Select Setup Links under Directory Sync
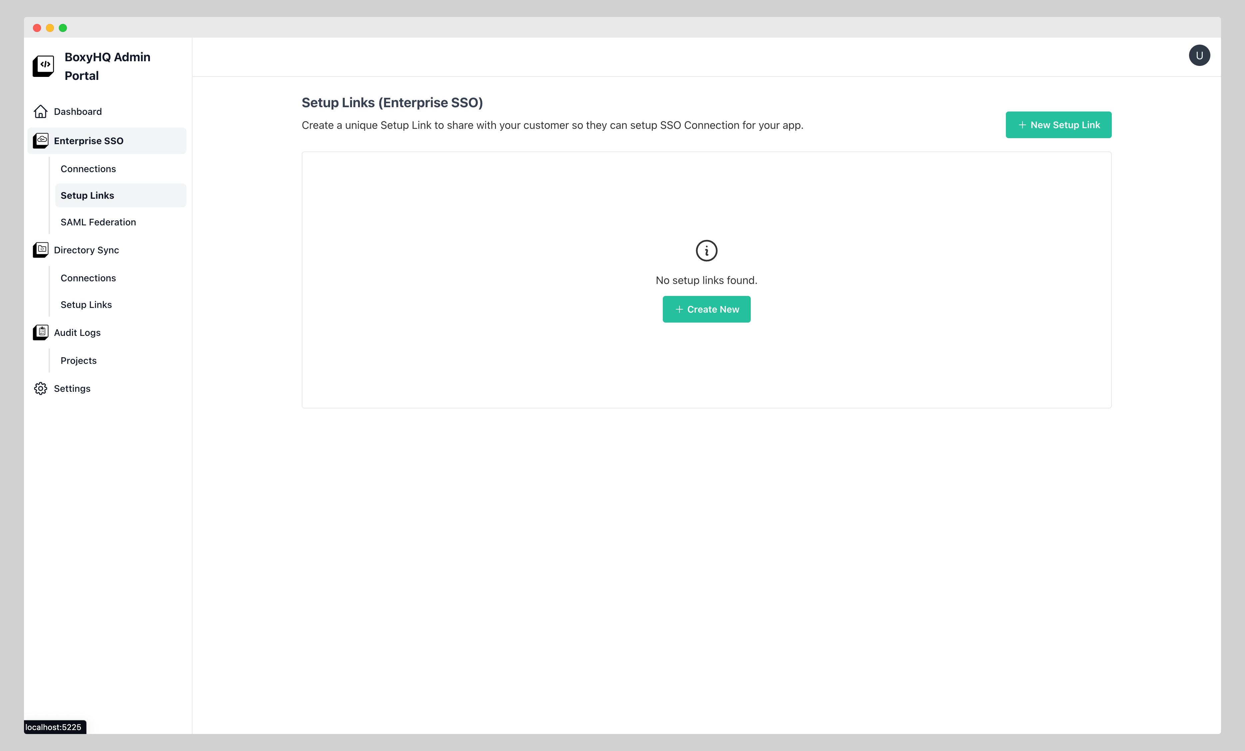The image size is (1245, 751). coord(86,305)
